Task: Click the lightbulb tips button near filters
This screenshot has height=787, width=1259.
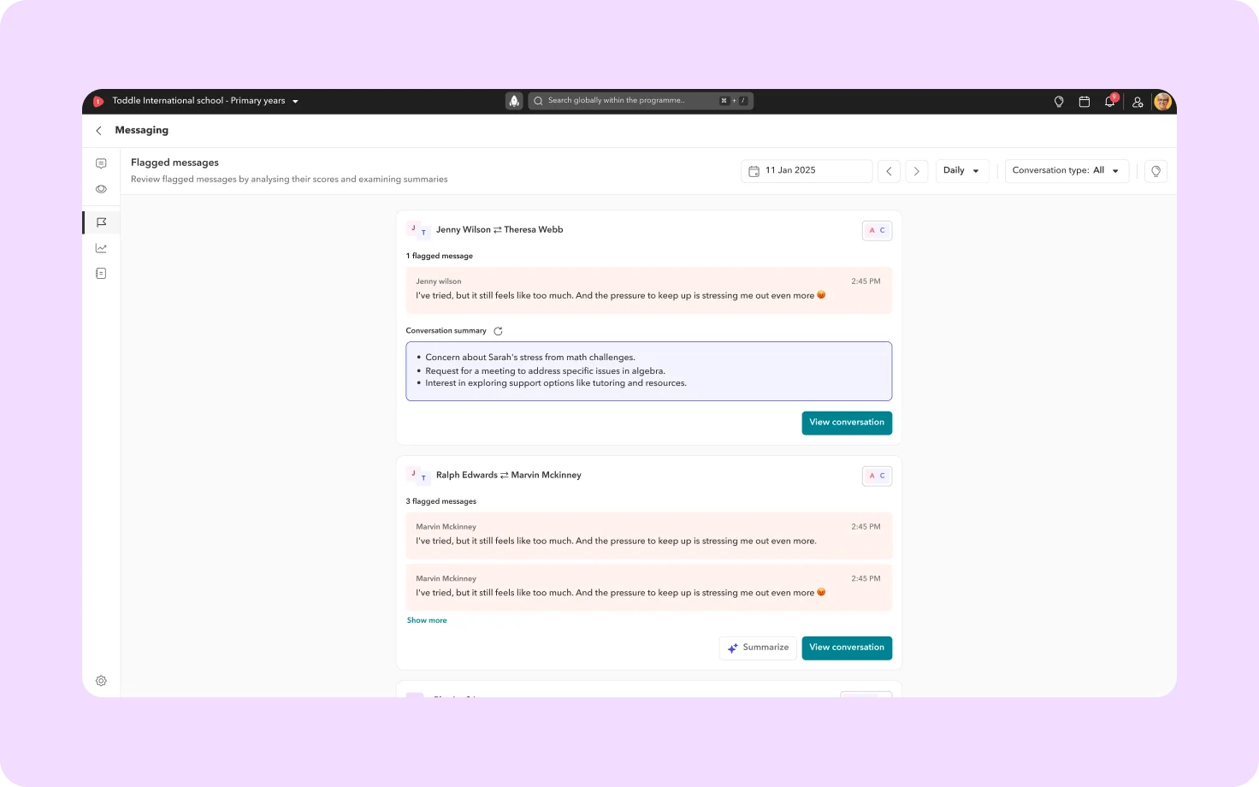Action: [x=1156, y=171]
